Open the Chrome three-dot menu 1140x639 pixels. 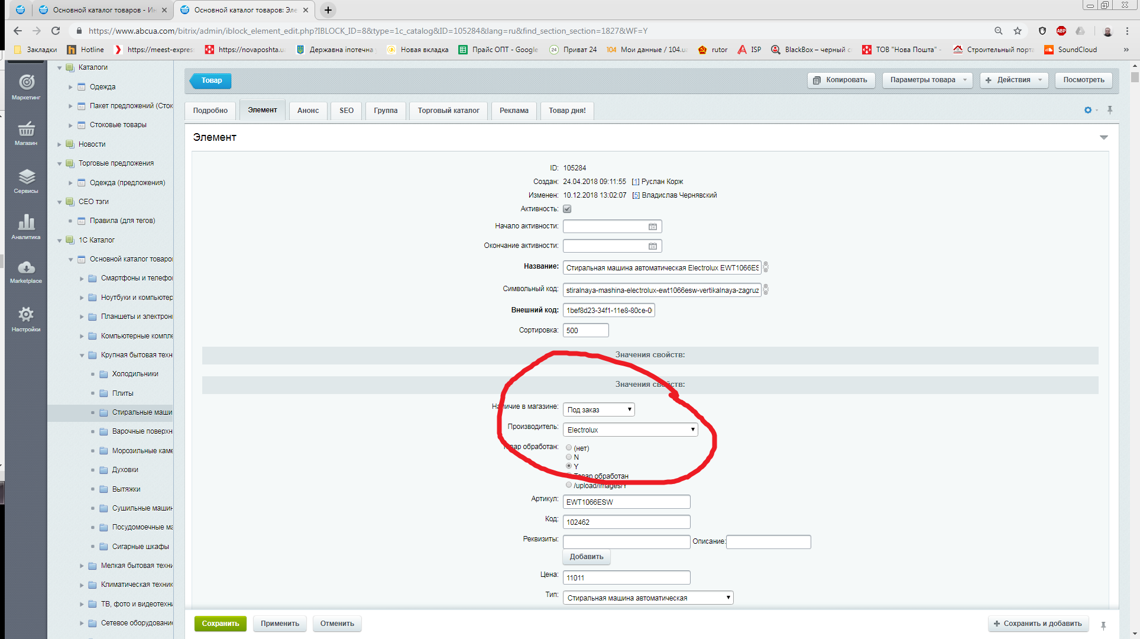tap(1127, 31)
